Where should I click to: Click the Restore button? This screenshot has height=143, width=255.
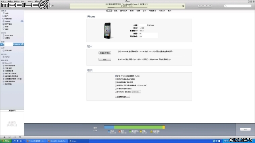coord(105,60)
